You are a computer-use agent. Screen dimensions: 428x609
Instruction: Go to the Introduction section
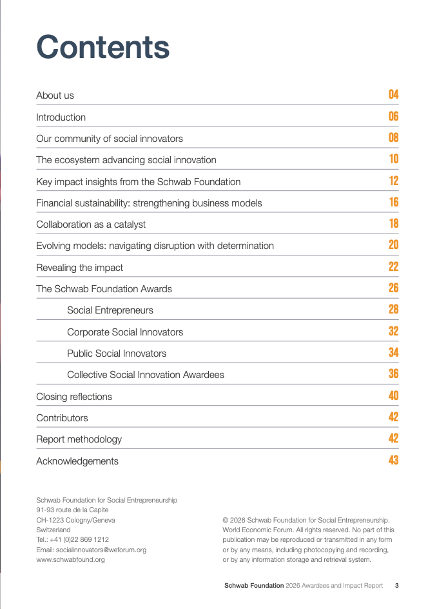point(61,117)
